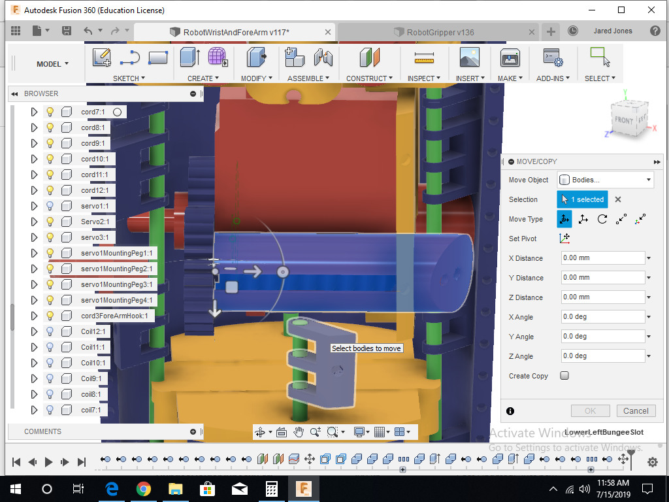Open the CONSTRUCT menu
Image resolution: width=669 pixels, height=502 pixels.
370,78
